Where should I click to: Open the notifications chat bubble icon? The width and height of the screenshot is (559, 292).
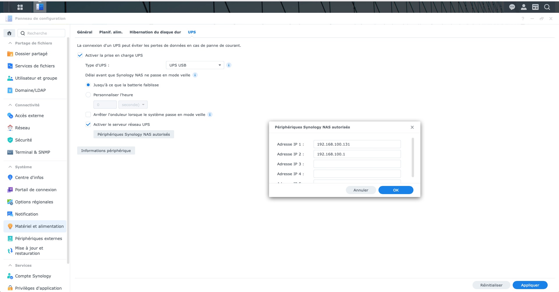pyautogui.click(x=512, y=7)
